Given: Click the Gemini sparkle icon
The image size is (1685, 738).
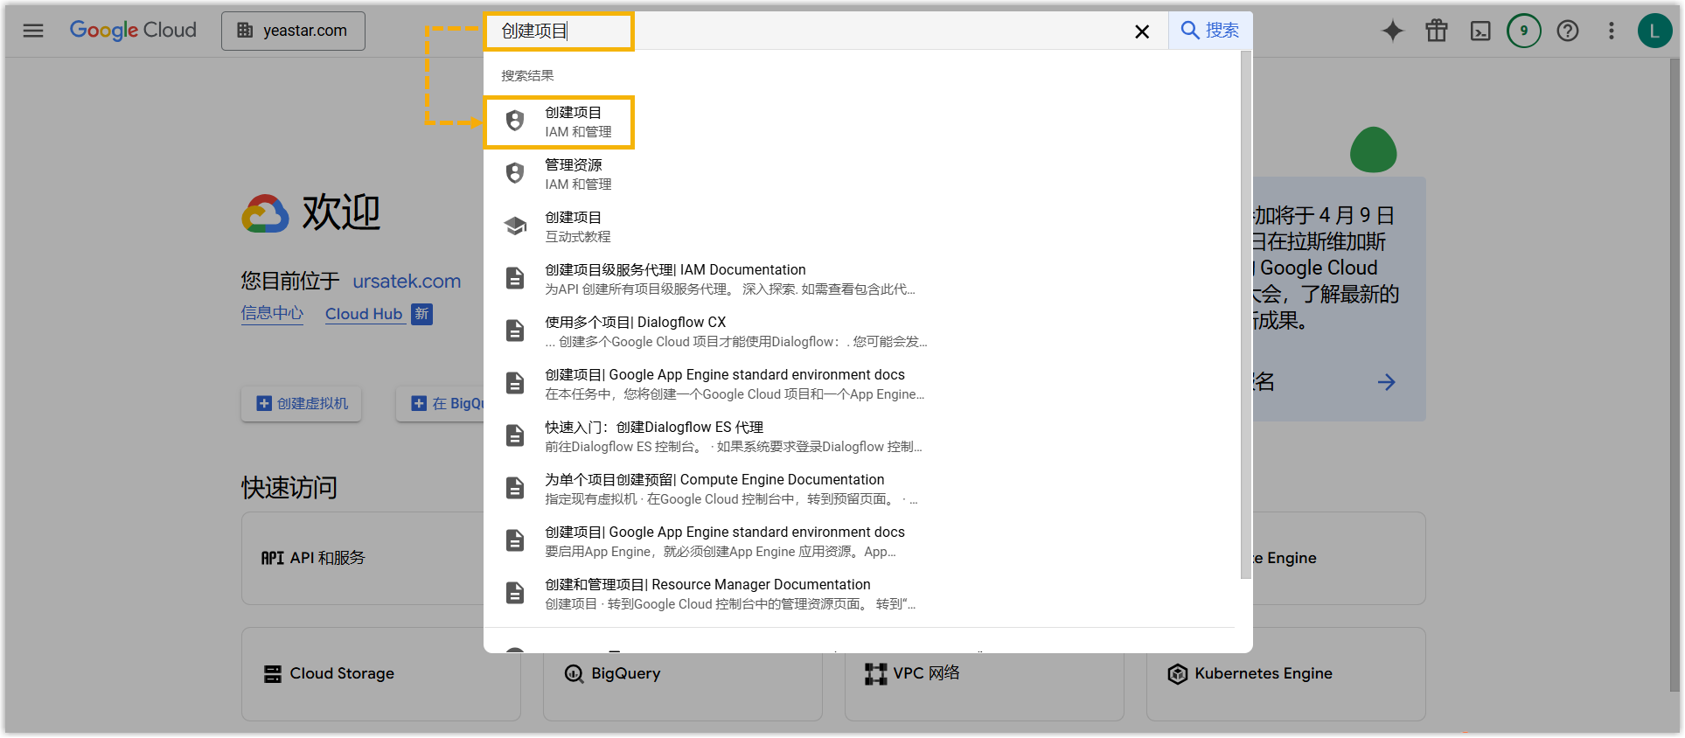Looking at the screenshot, I should click(1392, 31).
